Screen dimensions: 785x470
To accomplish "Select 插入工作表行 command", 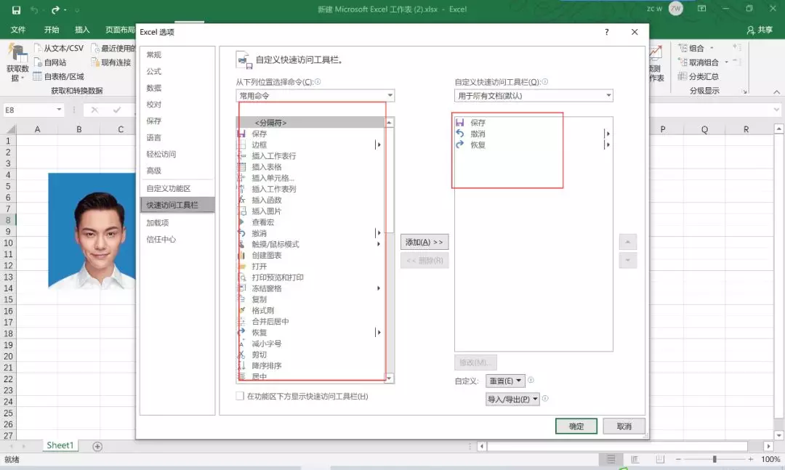I will click(x=311, y=155).
